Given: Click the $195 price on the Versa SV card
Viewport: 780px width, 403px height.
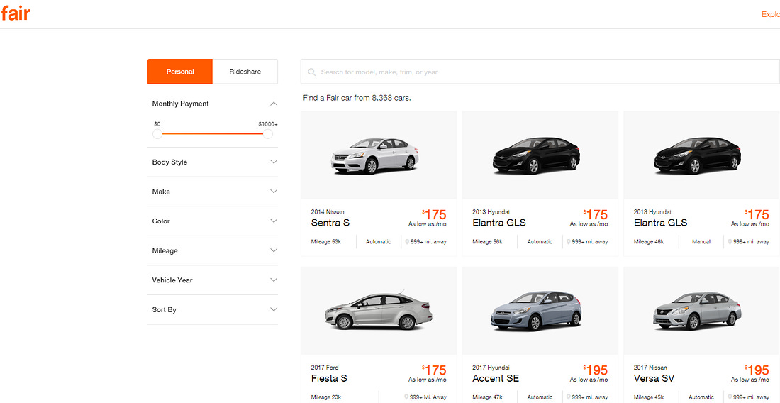Looking at the screenshot, I should (757, 370).
